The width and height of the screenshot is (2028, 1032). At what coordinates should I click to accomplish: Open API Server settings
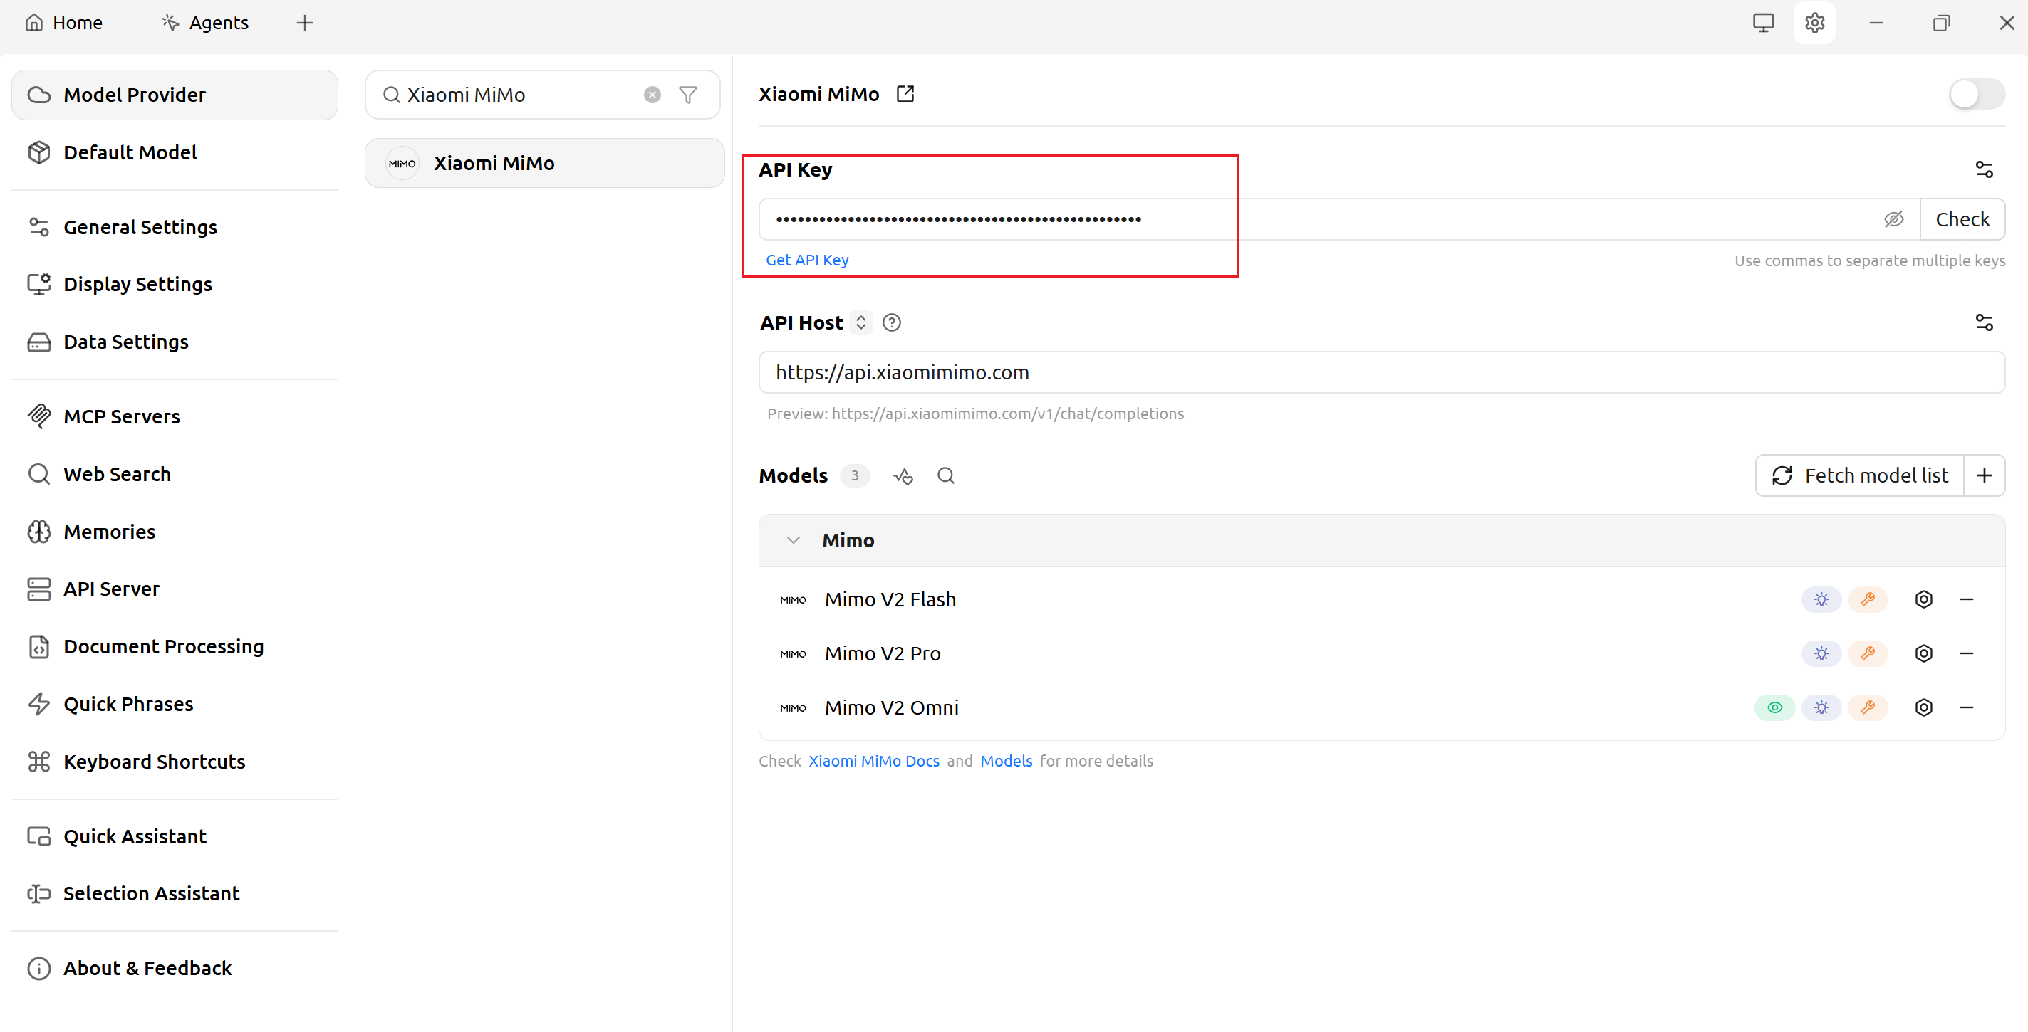coord(175,589)
